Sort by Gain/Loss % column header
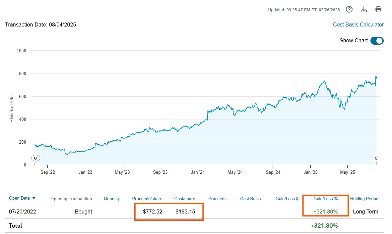 click(325, 199)
